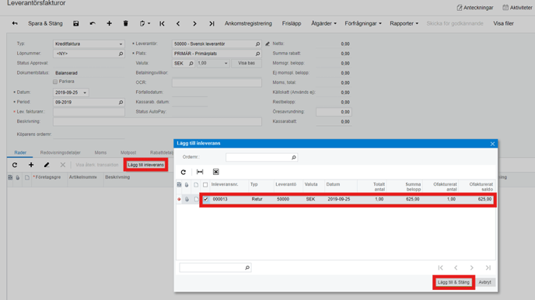Image resolution: width=535 pixels, height=300 pixels.
Task: Go to next record in main toolbar
Action: pyautogui.click(x=194, y=23)
